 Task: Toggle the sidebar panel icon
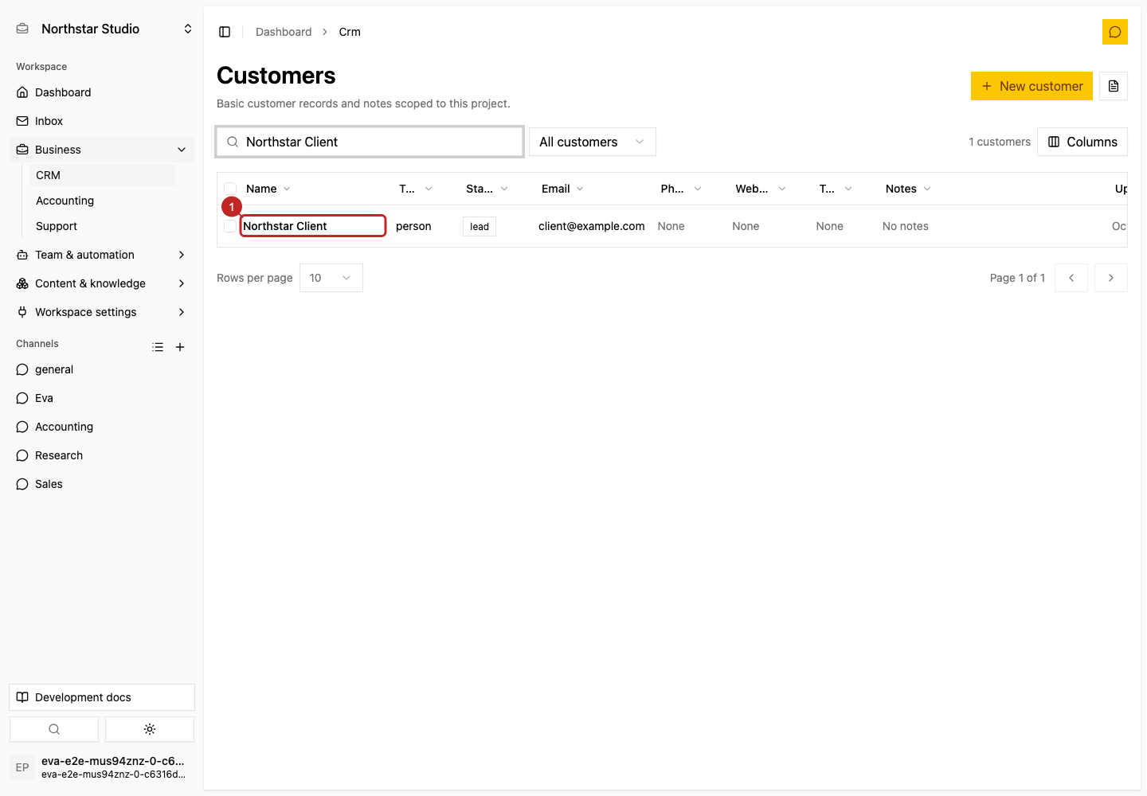[x=225, y=32]
